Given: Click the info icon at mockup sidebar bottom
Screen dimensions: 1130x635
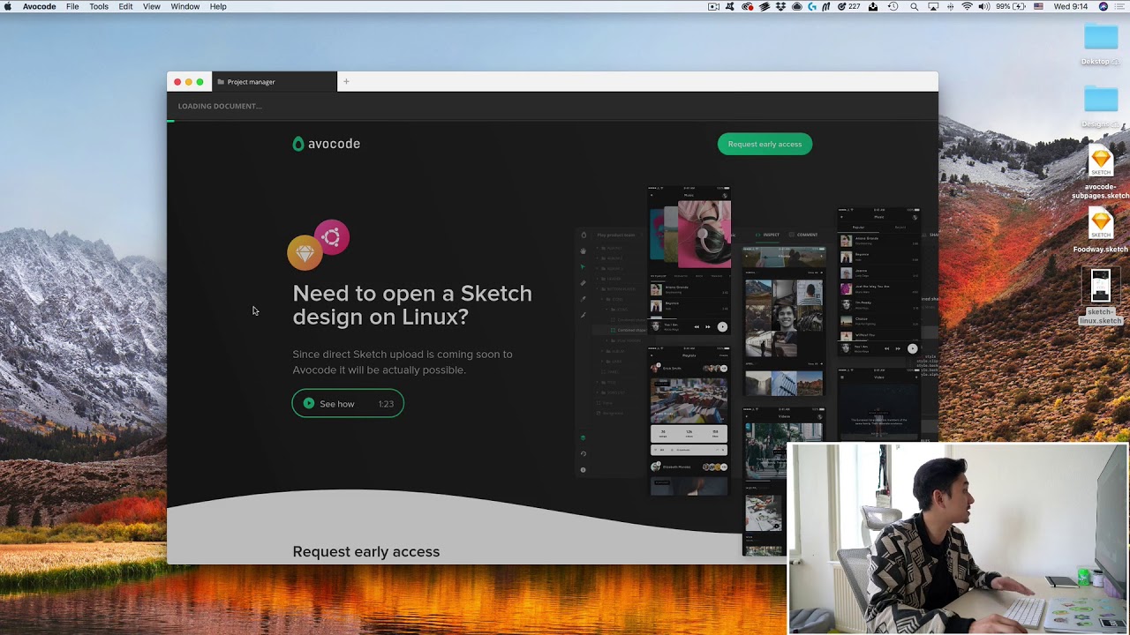Looking at the screenshot, I should [x=583, y=469].
